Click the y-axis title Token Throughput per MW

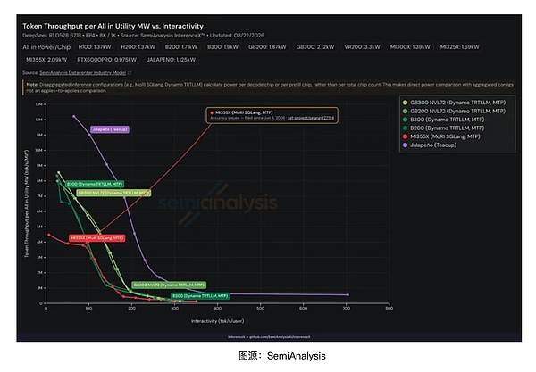(26, 203)
